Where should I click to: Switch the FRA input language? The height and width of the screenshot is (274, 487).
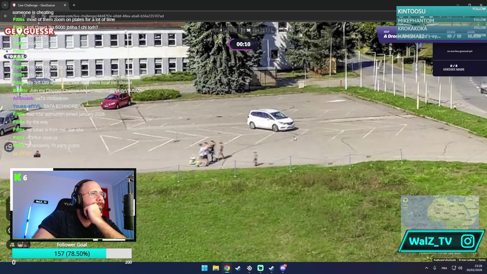click(x=444, y=268)
